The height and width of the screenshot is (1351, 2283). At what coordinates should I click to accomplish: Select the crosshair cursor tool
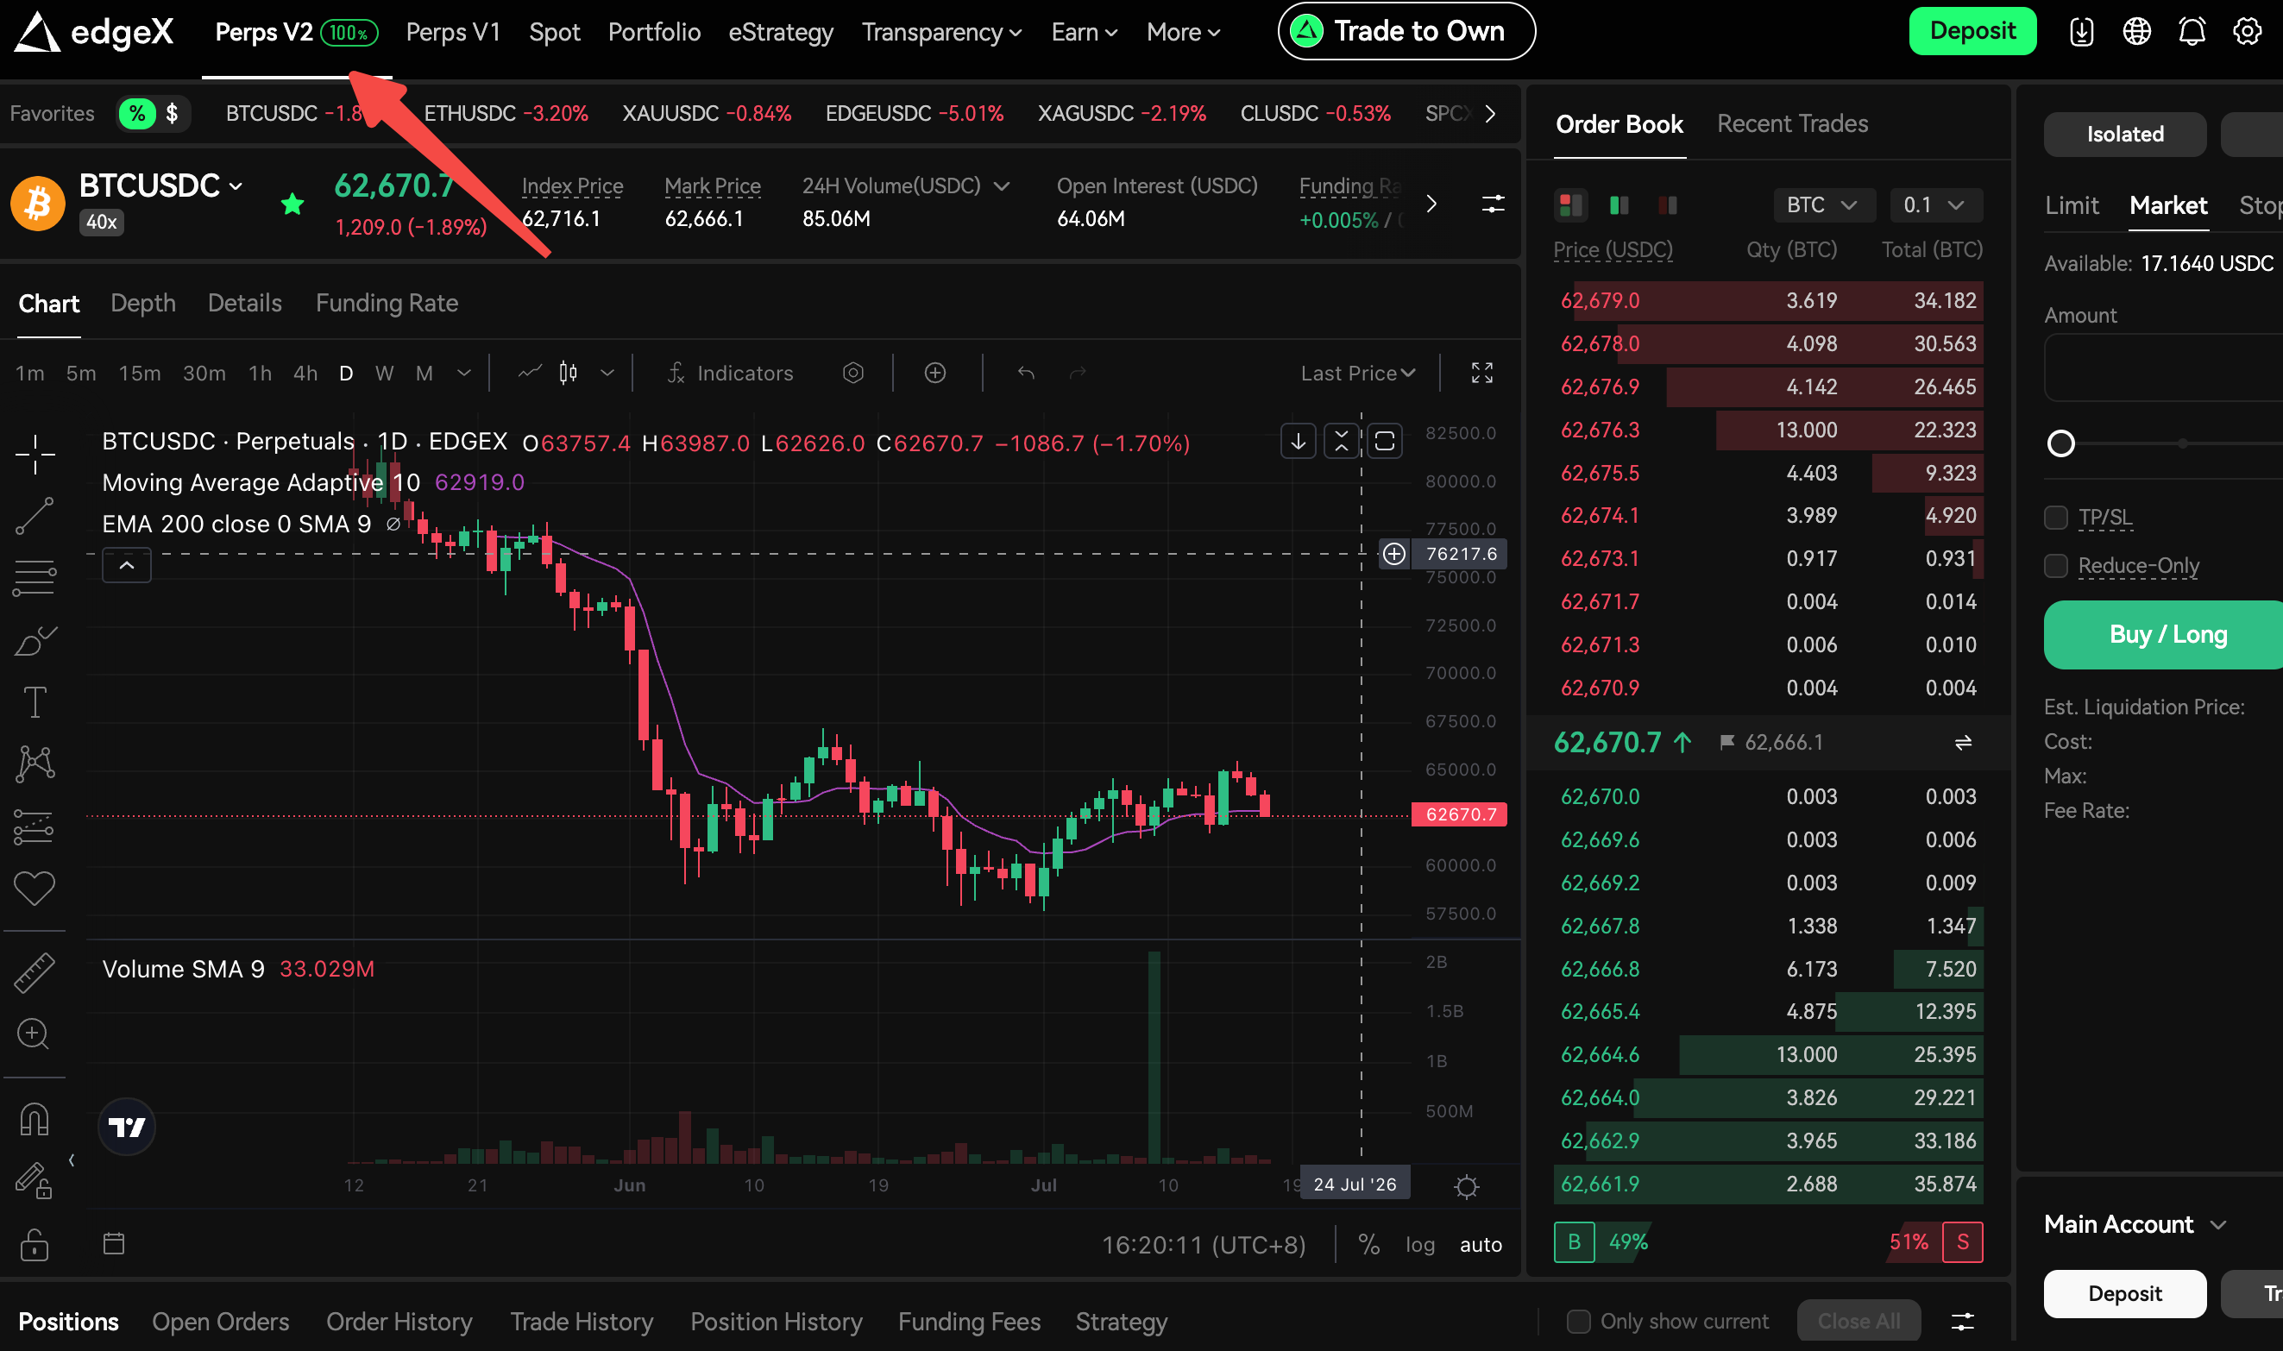click(35, 454)
